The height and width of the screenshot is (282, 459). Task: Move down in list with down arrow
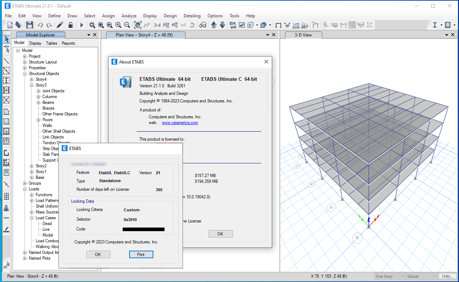222,25
